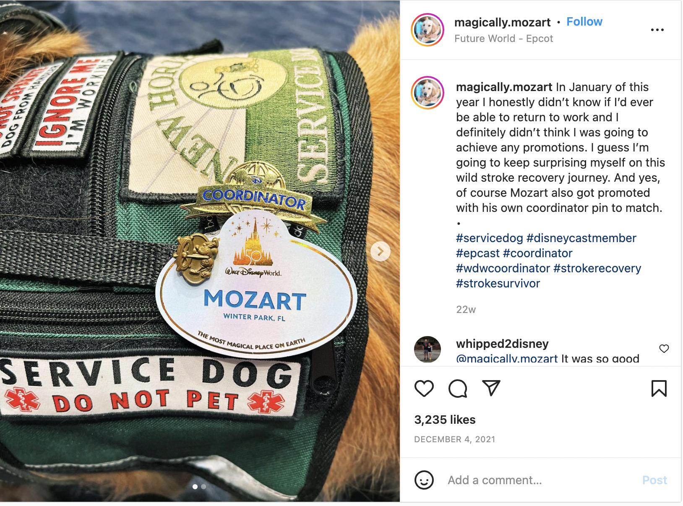The height and width of the screenshot is (506, 683).
Task: Open emoji picker smiley icon
Action: pyautogui.click(x=424, y=480)
